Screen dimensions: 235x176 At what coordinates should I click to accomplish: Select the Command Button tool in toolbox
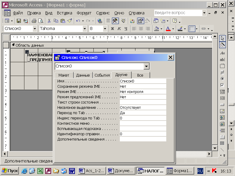[x=222, y=105]
